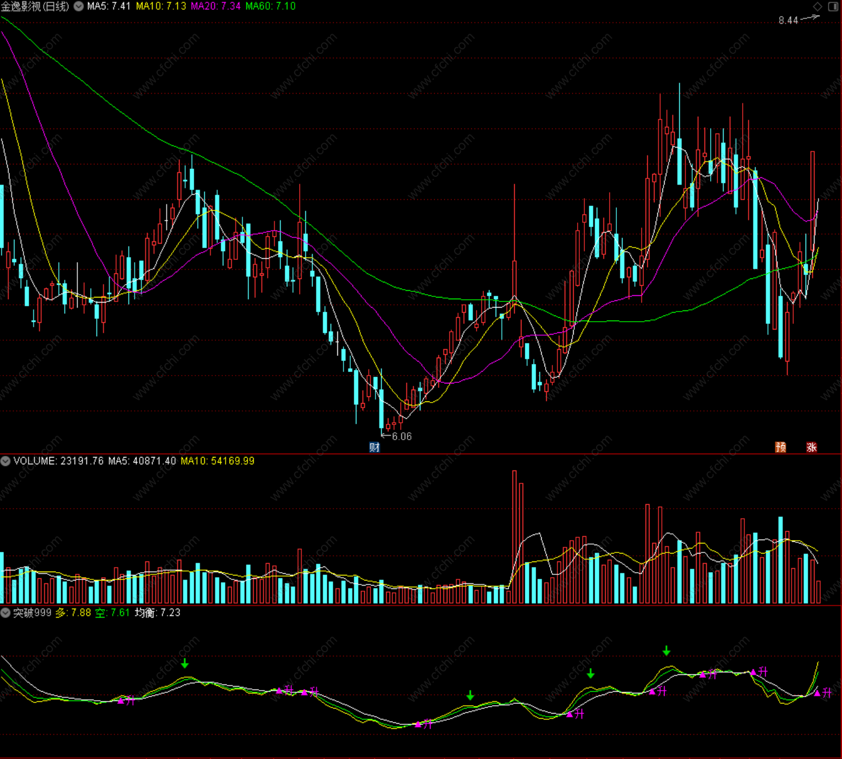Click the last green down arrow in the 突破999 panel
842x759 pixels.
click(666, 651)
